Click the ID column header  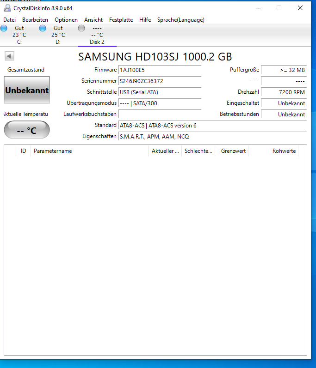(x=23, y=151)
